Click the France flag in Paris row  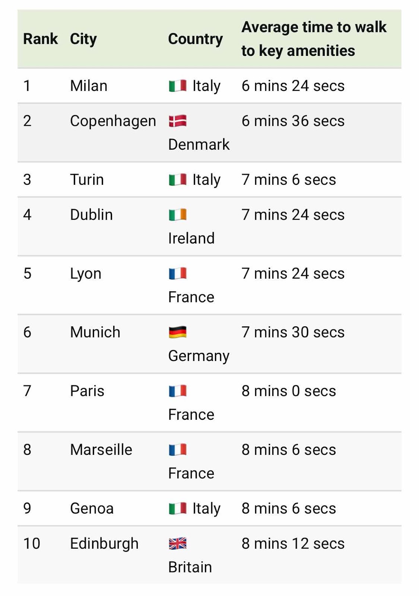coord(177,391)
